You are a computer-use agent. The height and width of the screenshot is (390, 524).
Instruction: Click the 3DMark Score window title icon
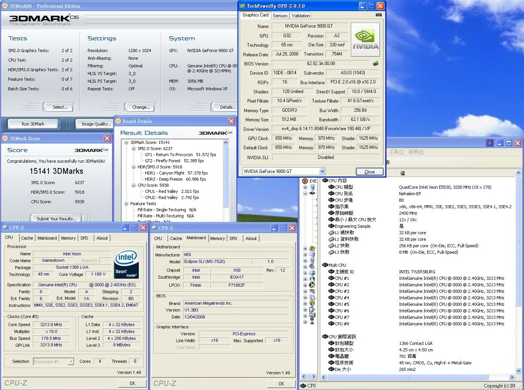[5, 138]
